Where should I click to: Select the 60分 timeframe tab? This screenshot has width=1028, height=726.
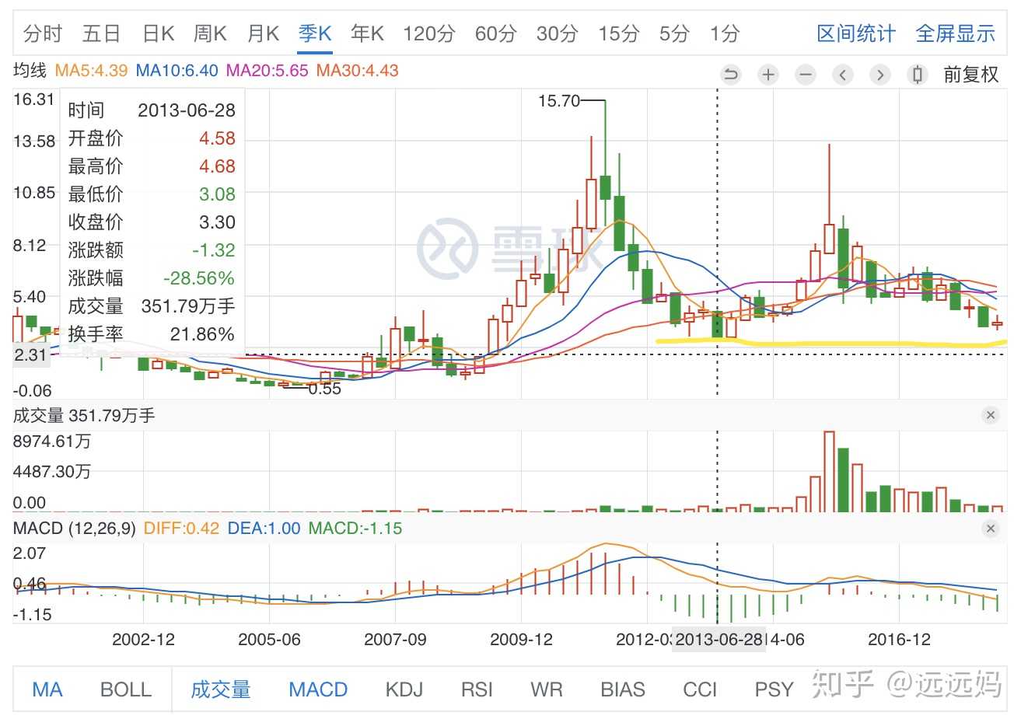[496, 33]
